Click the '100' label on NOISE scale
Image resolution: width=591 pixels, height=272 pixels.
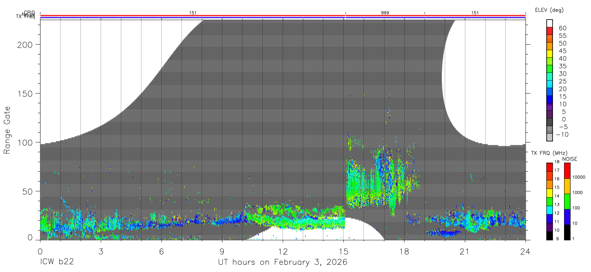pyautogui.click(x=576, y=208)
